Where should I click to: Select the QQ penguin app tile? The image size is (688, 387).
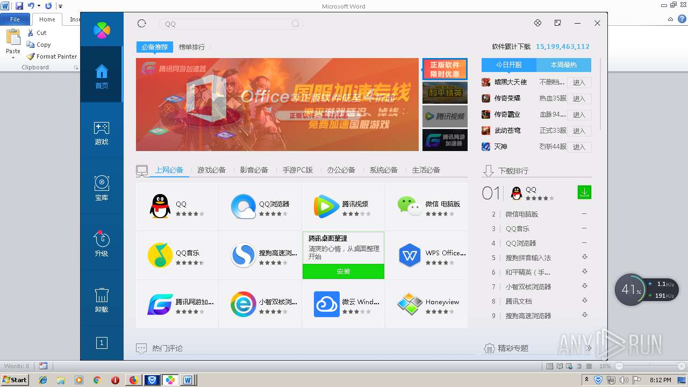pyautogui.click(x=177, y=207)
